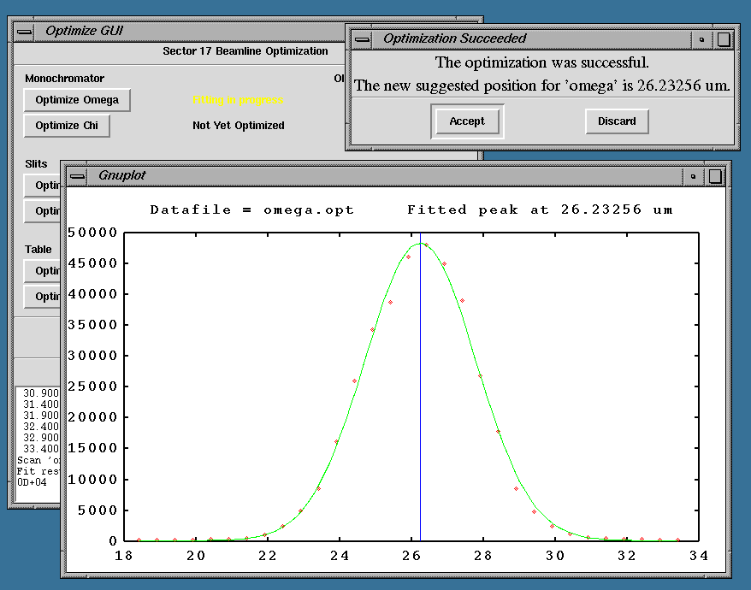
Task: Minimize the Gnuplot window
Action: coord(693,175)
